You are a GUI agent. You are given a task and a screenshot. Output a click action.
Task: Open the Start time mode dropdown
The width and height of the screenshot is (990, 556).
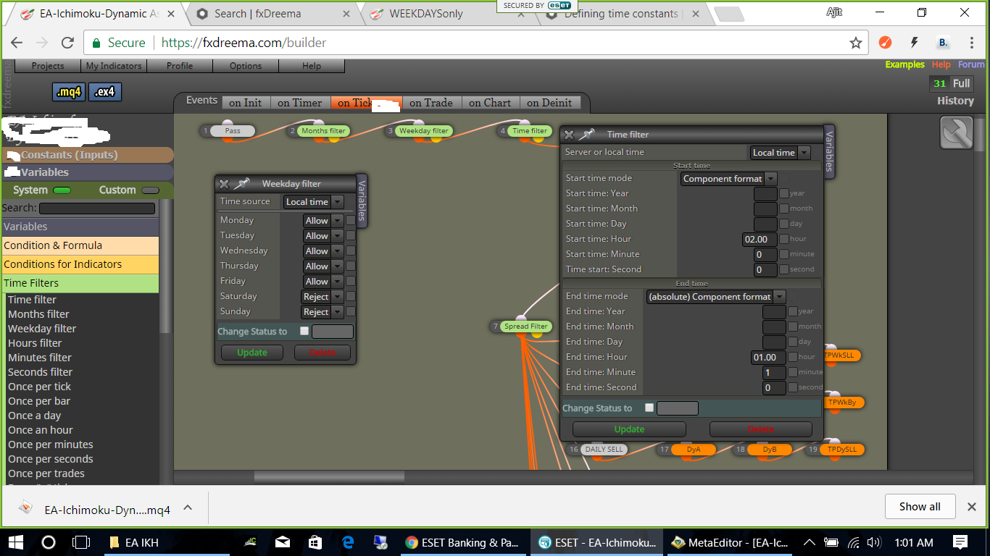728,179
